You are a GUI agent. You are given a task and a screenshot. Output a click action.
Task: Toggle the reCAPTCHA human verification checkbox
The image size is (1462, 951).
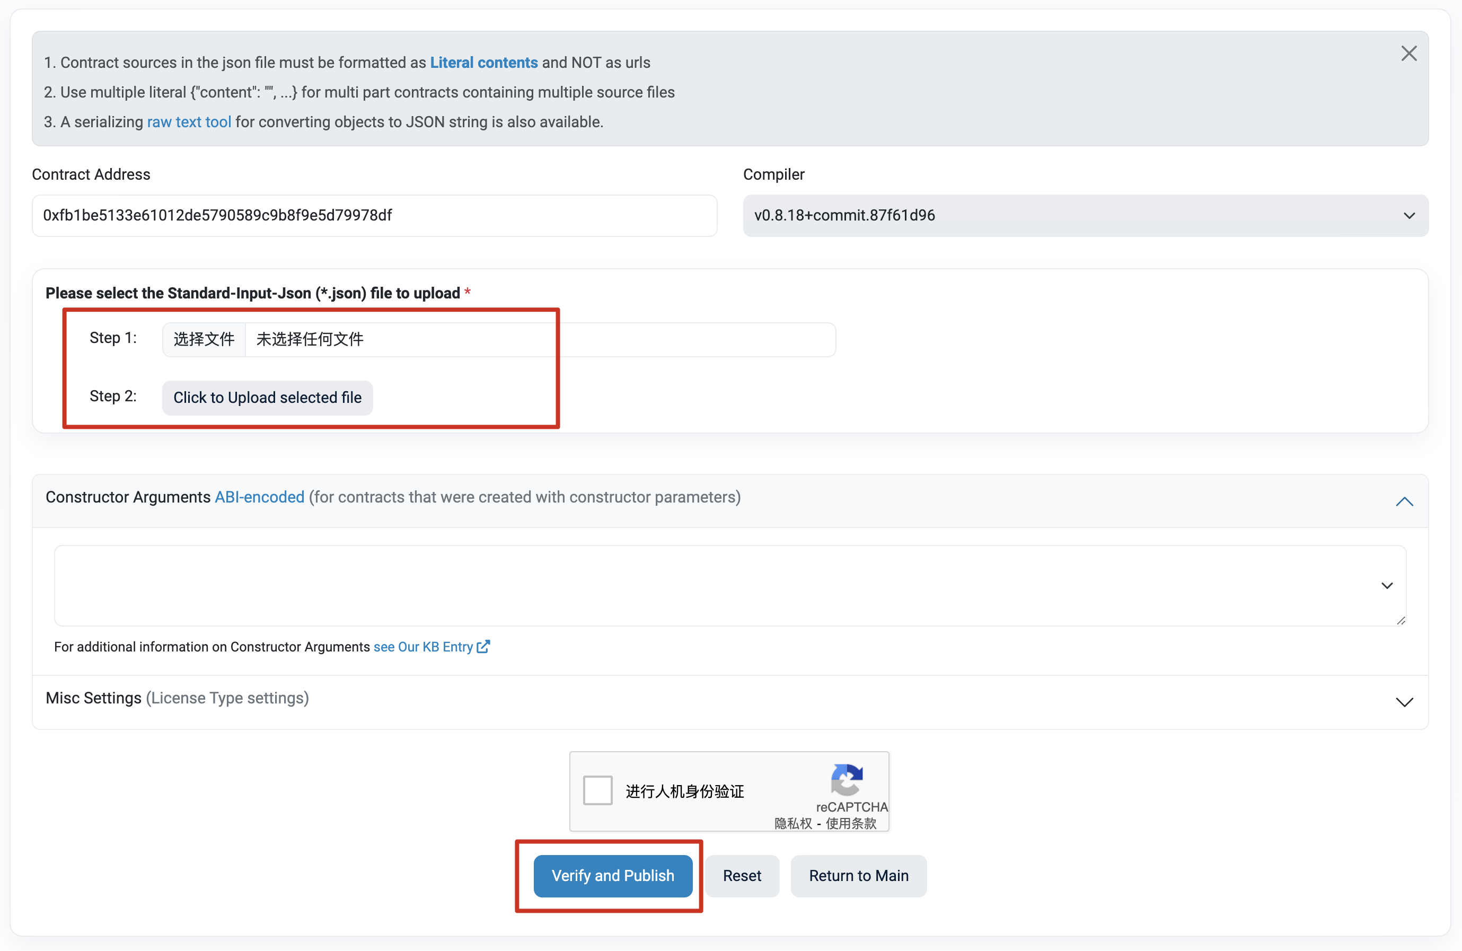[598, 790]
